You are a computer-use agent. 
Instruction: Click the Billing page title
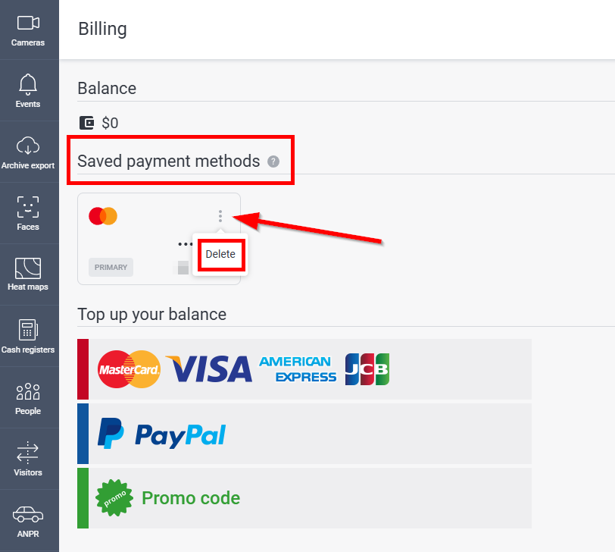pyautogui.click(x=103, y=29)
